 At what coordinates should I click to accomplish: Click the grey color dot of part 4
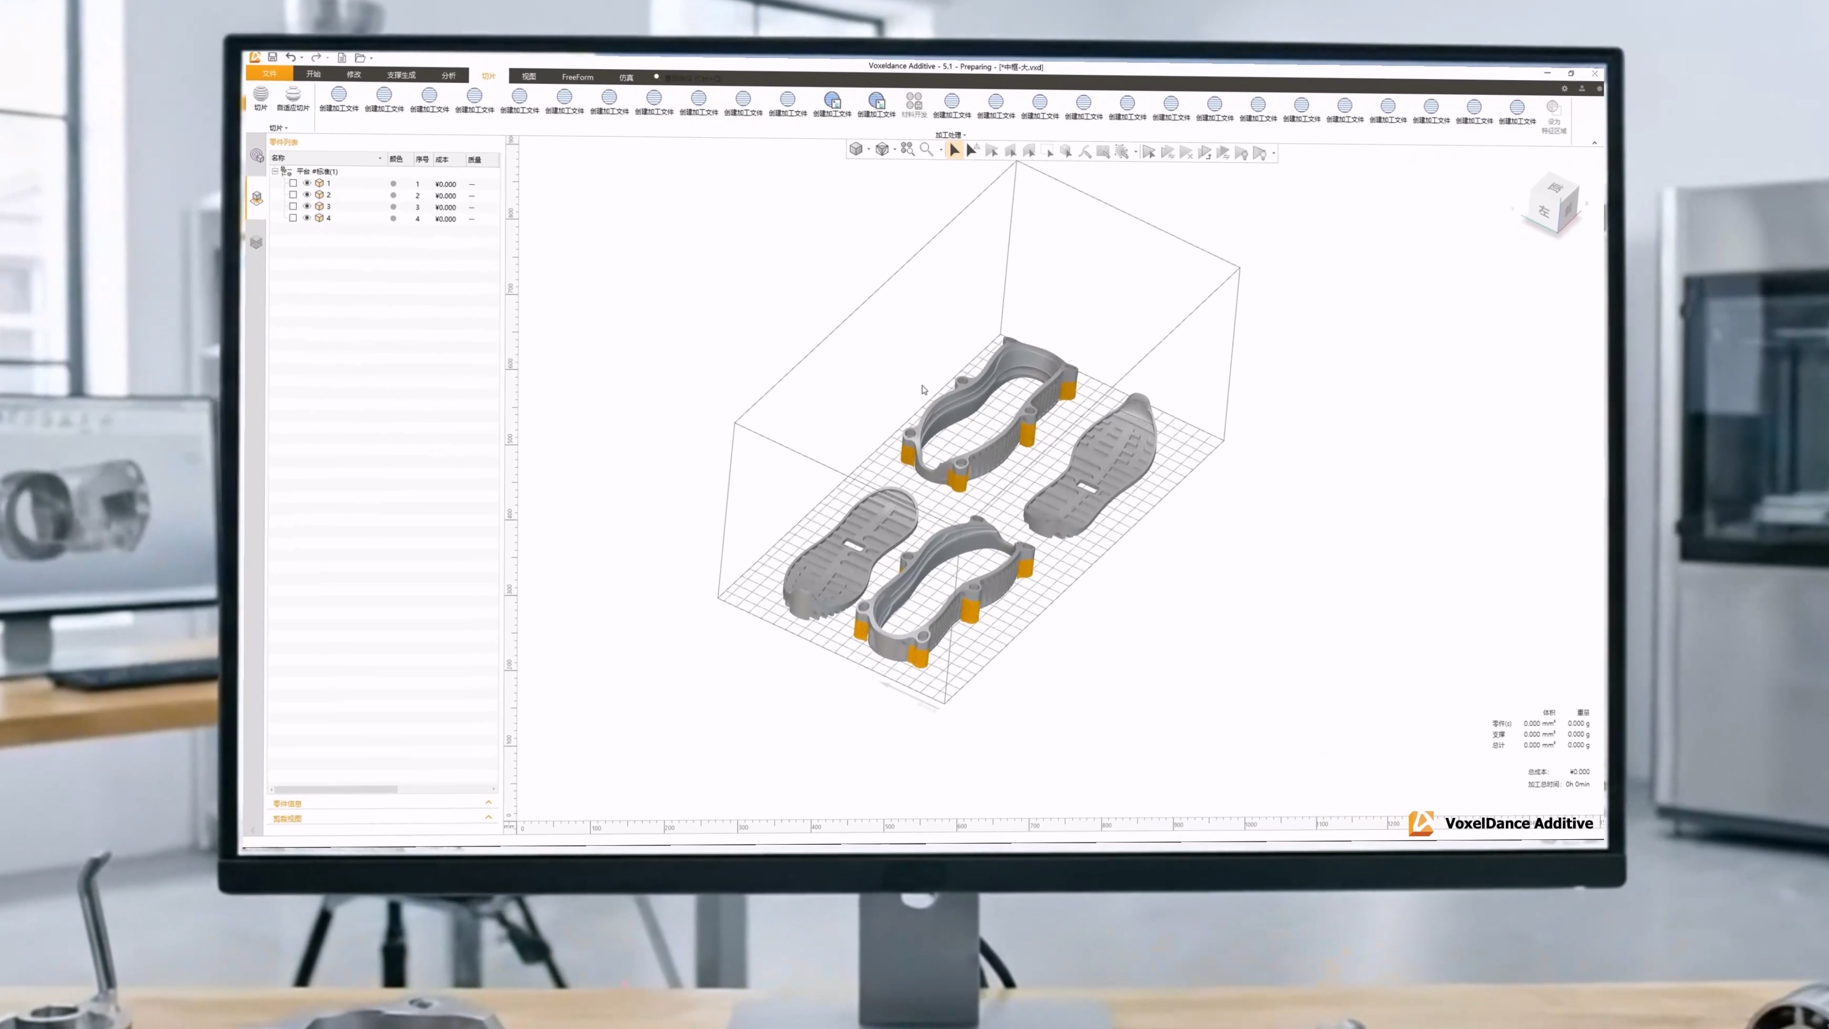click(x=393, y=219)
